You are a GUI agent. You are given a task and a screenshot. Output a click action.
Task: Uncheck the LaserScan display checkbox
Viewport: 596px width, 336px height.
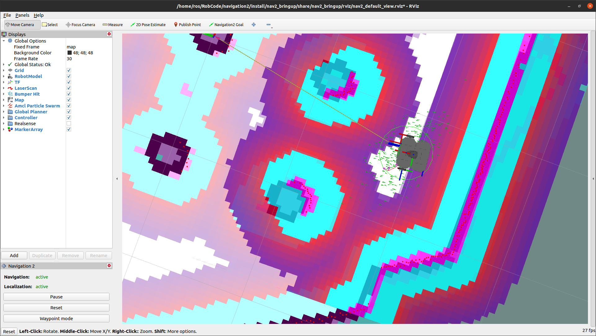click(x=69, y=88)
